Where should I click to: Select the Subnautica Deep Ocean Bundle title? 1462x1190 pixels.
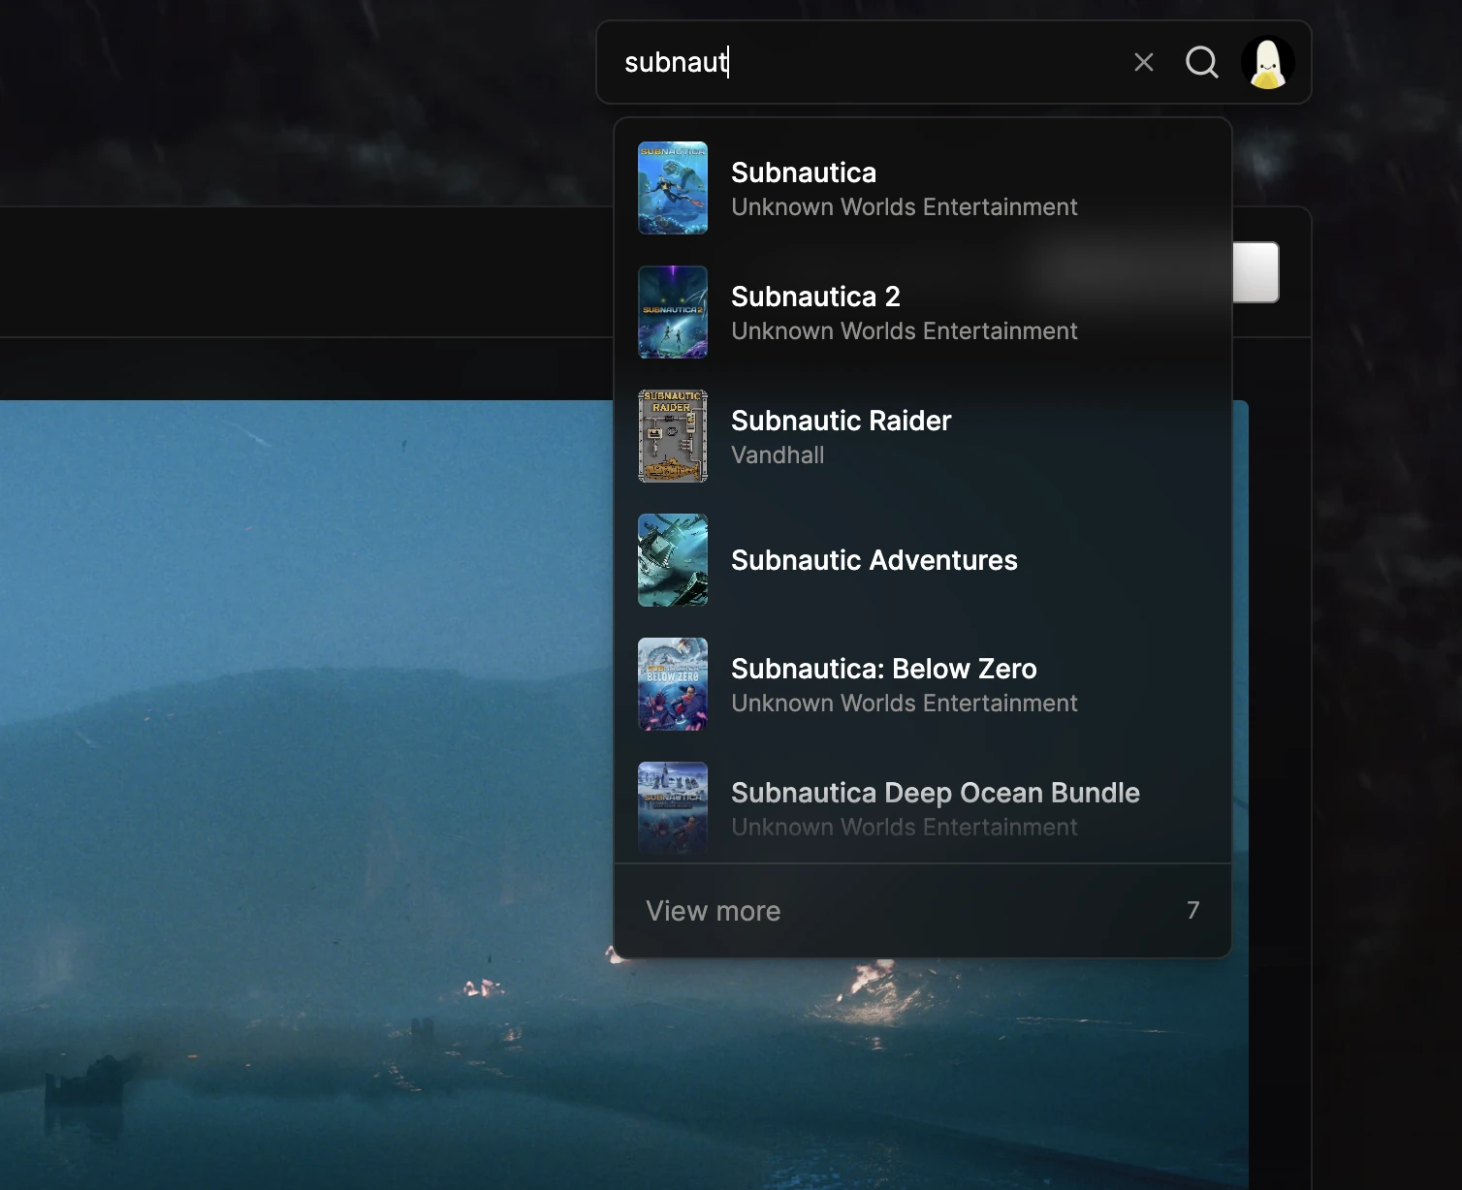(935, 793)
